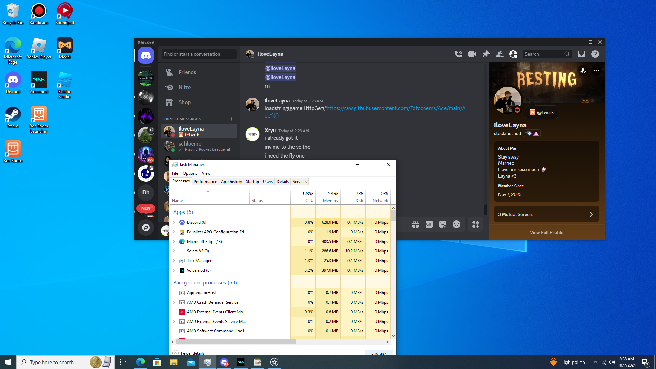Open pinned messages in Discord

(x=486, y=54)
